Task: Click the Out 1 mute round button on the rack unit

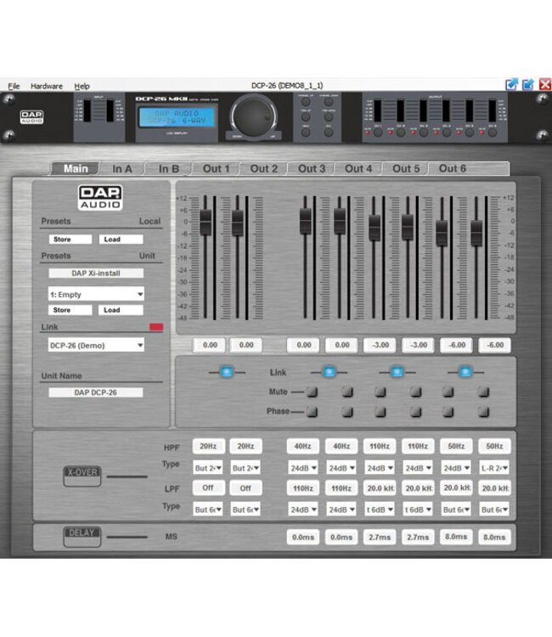Action: [378, 132]
